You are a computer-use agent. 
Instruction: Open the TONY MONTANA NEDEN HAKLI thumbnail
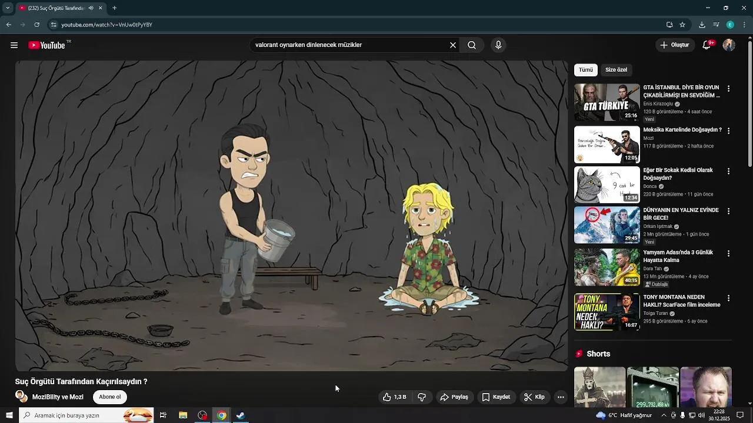(607, 312)
